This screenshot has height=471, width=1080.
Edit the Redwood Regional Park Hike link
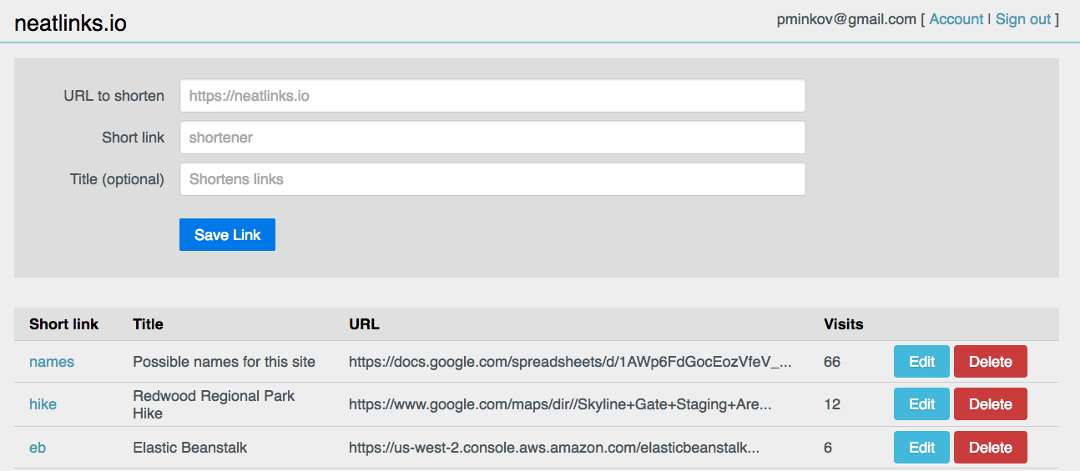tap(921, 404)
